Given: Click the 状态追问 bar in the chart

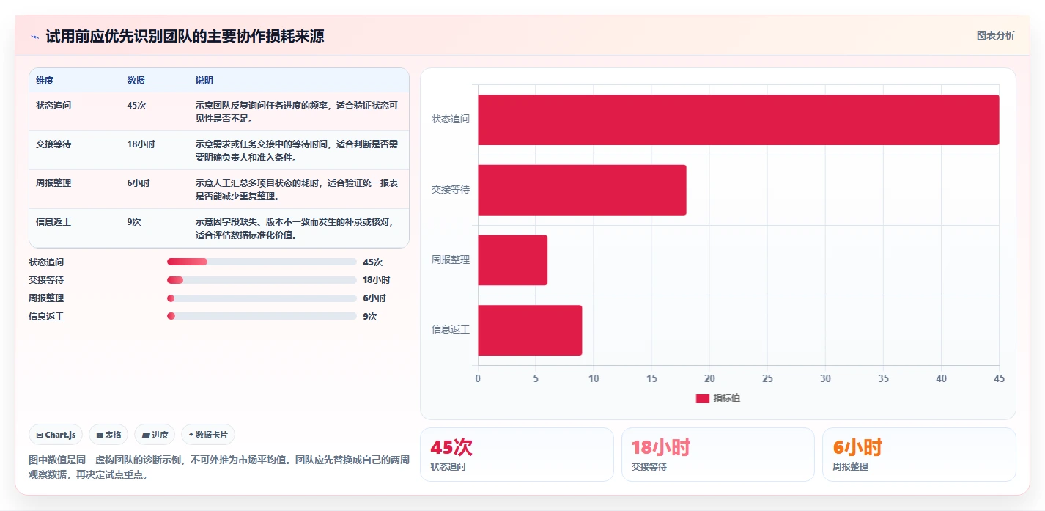Looking at the screenshot, I should (739, 120).
